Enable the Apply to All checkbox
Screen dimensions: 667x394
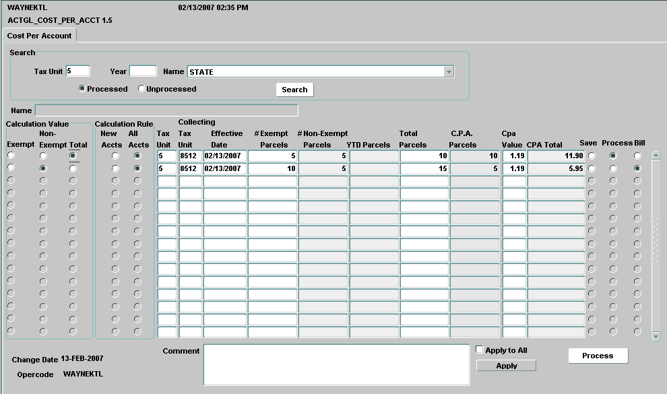coord(480,350)
